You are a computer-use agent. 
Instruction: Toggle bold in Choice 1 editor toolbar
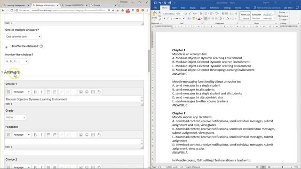coord(35,92)
